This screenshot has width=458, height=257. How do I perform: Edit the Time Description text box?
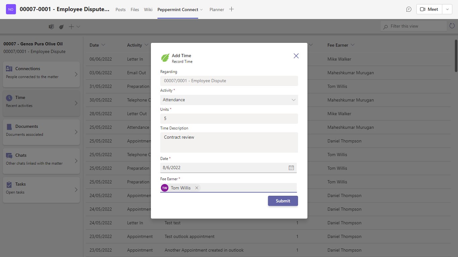[229, 142]
